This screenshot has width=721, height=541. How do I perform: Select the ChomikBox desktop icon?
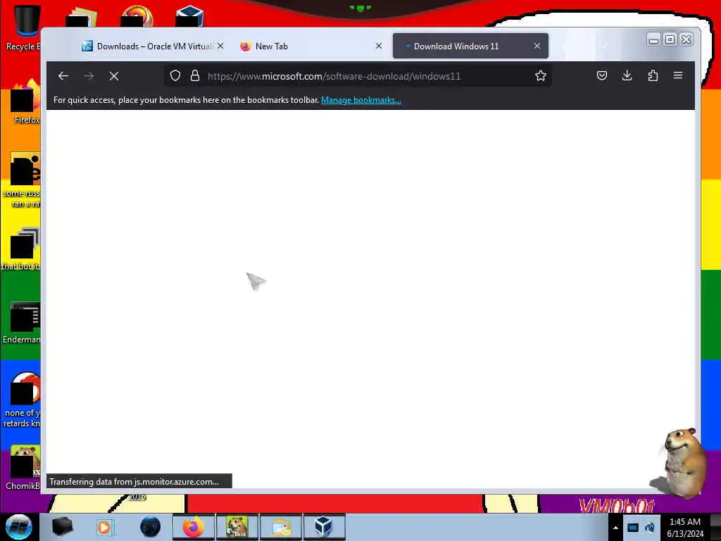[23, 468]
